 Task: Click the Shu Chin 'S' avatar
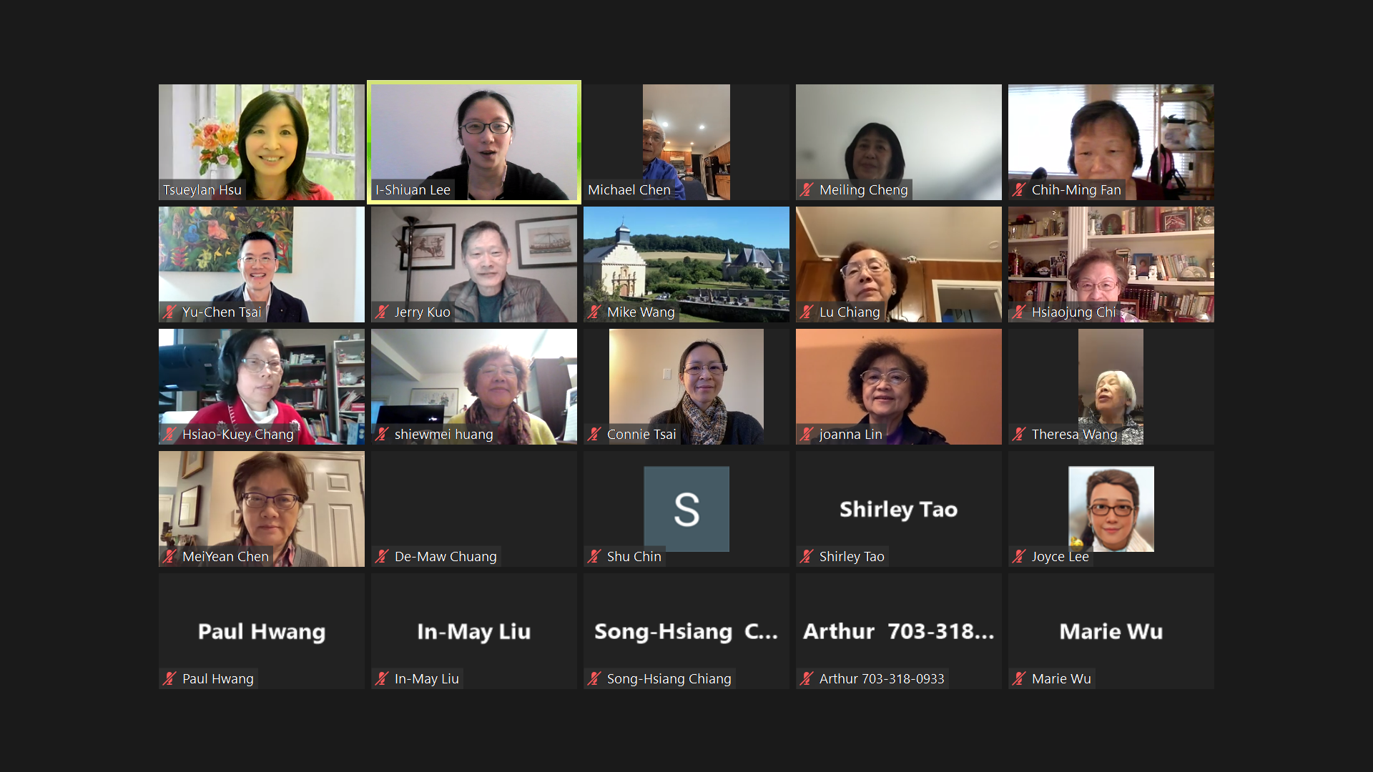point(686,509)
